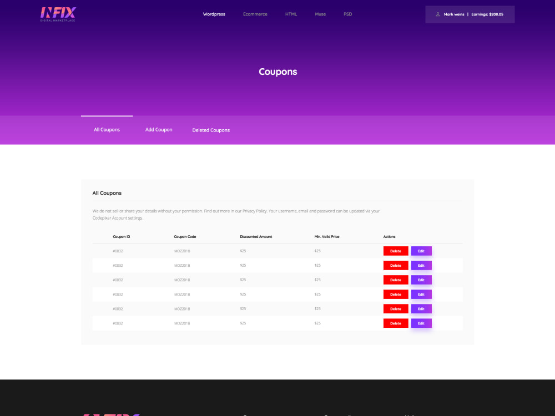The height and width of the screenshot is (416, 555).
Task: Edit the coupon in the second table row
Action: coord(421,265)
